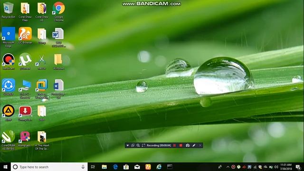The width and height of the screenshot is (304, 171).
Task: Click the Bandicam recording tray icon
Action: click(233, 167)
